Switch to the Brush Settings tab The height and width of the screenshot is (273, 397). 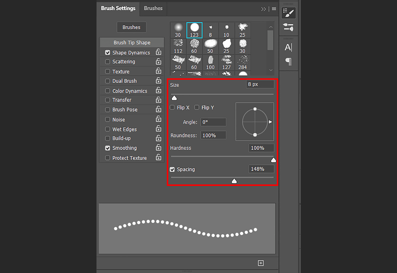(x=118, y=8)
